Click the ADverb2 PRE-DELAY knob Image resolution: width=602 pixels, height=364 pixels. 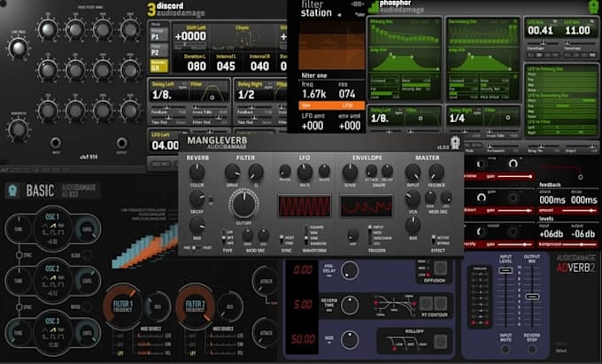pos(350,270)
